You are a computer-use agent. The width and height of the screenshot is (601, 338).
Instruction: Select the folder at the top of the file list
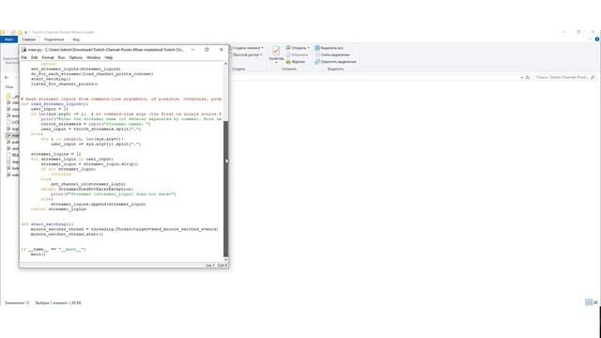[x=11, y=96]
